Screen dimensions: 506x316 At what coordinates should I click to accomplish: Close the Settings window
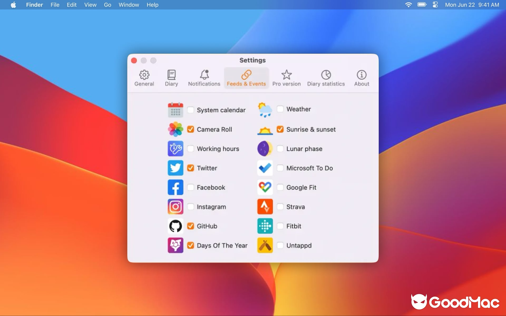pos(134,60)
